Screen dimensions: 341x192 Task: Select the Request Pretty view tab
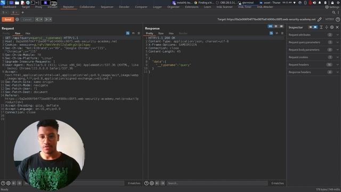[x=6, y=33]
